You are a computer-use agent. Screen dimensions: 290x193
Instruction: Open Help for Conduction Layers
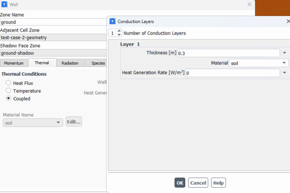tap(218, 183)
